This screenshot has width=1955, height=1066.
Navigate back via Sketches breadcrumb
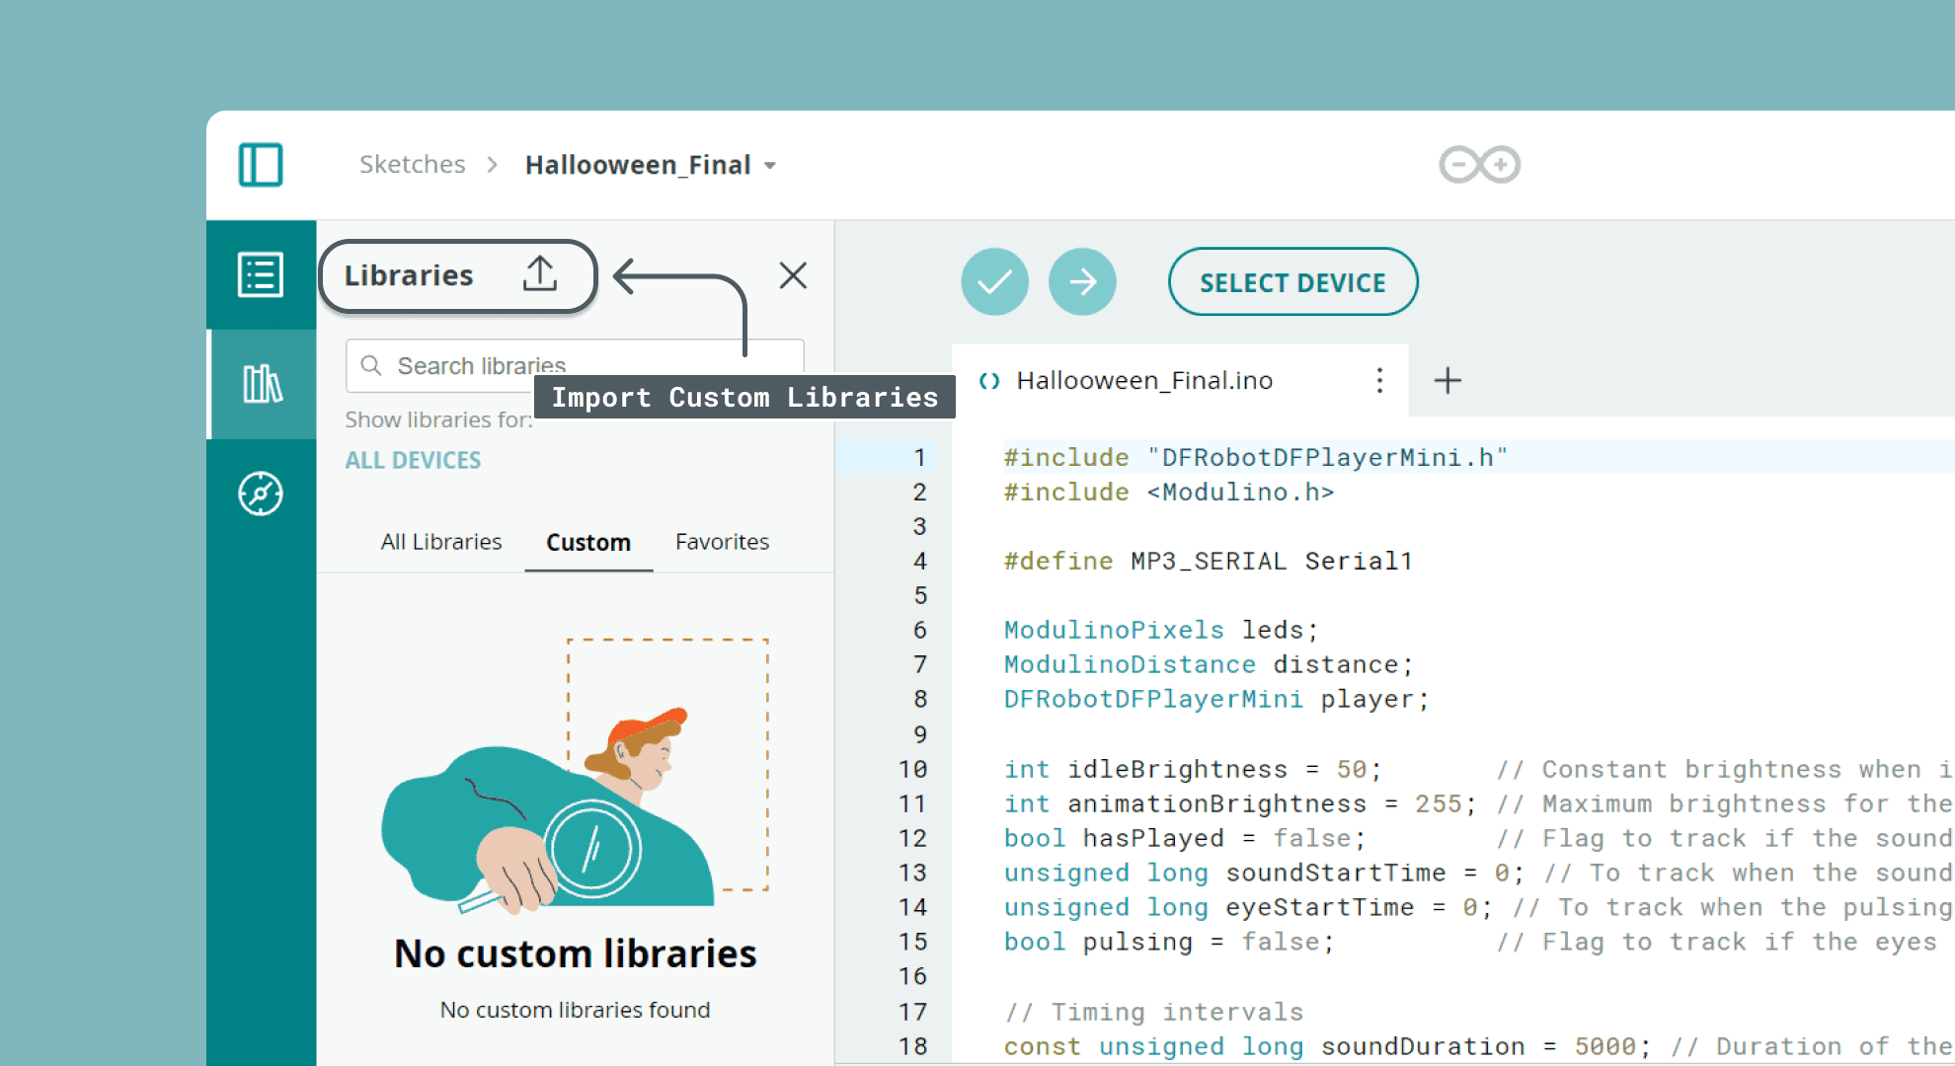coord(412,164)
